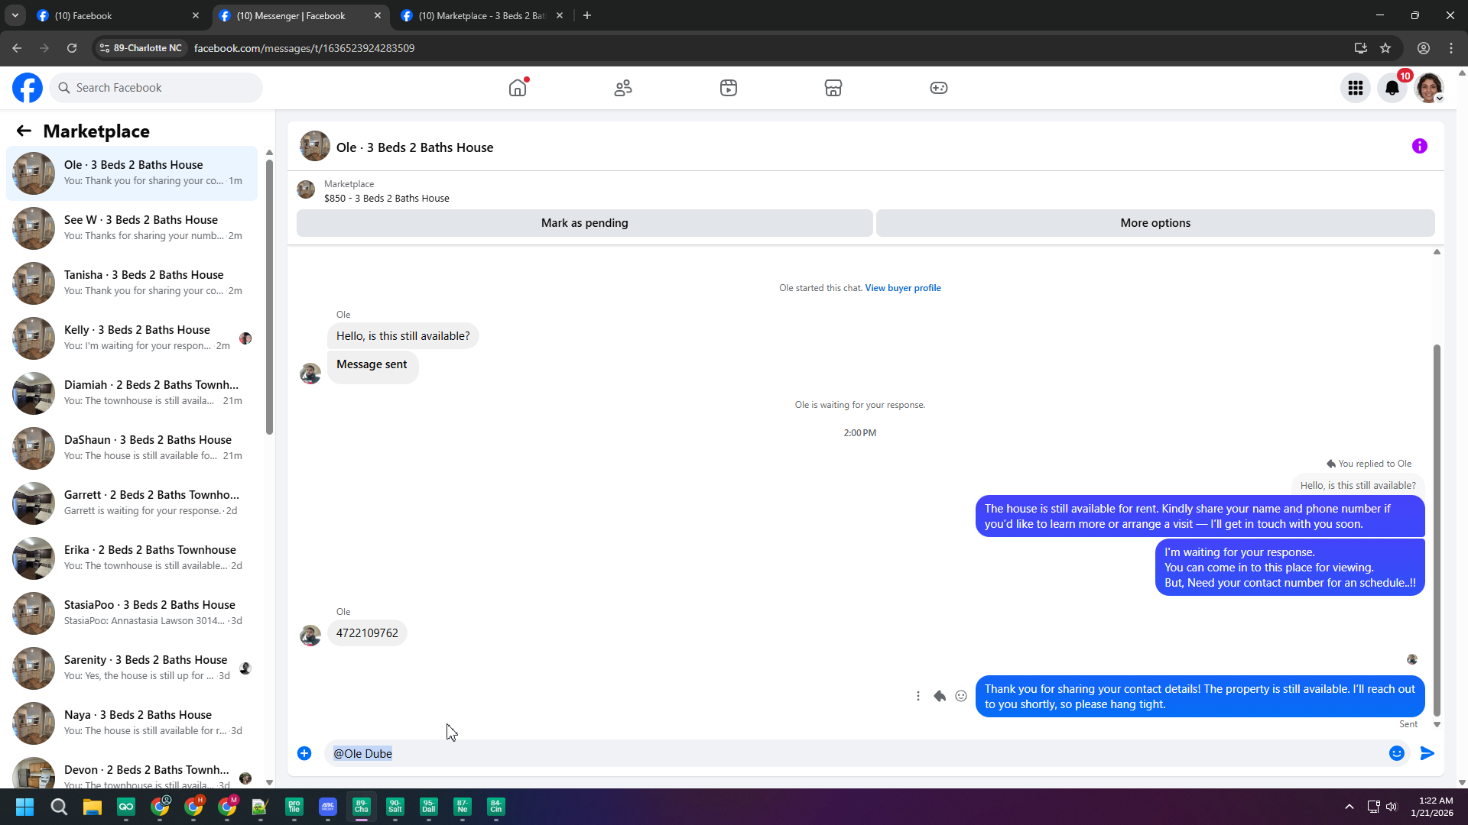Image resolution: width=1468 pixels, height=825 pixels.
Task: Open the Facebook menu grid icon
Action: tap(1356, 88)
